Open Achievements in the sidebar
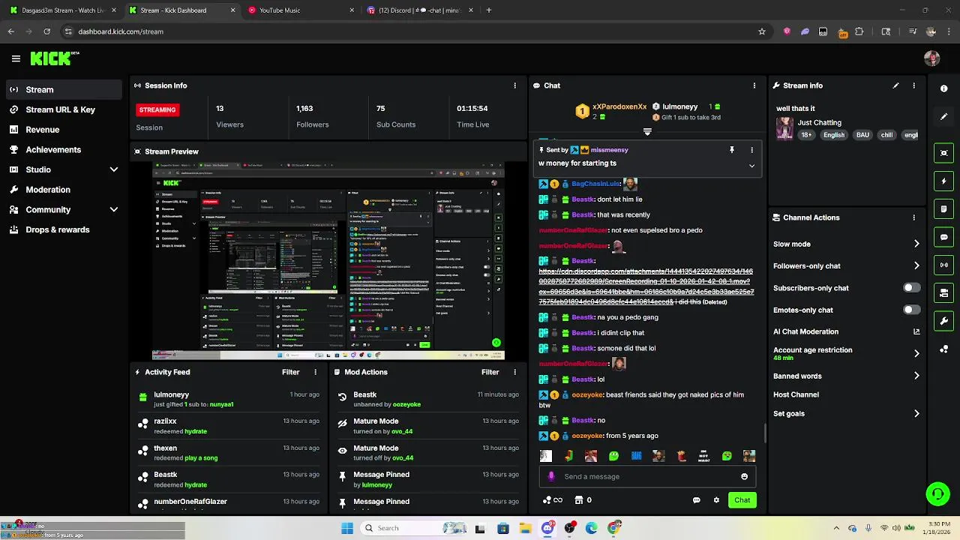This screenshot has width=960, height=540. coord(64,149)
